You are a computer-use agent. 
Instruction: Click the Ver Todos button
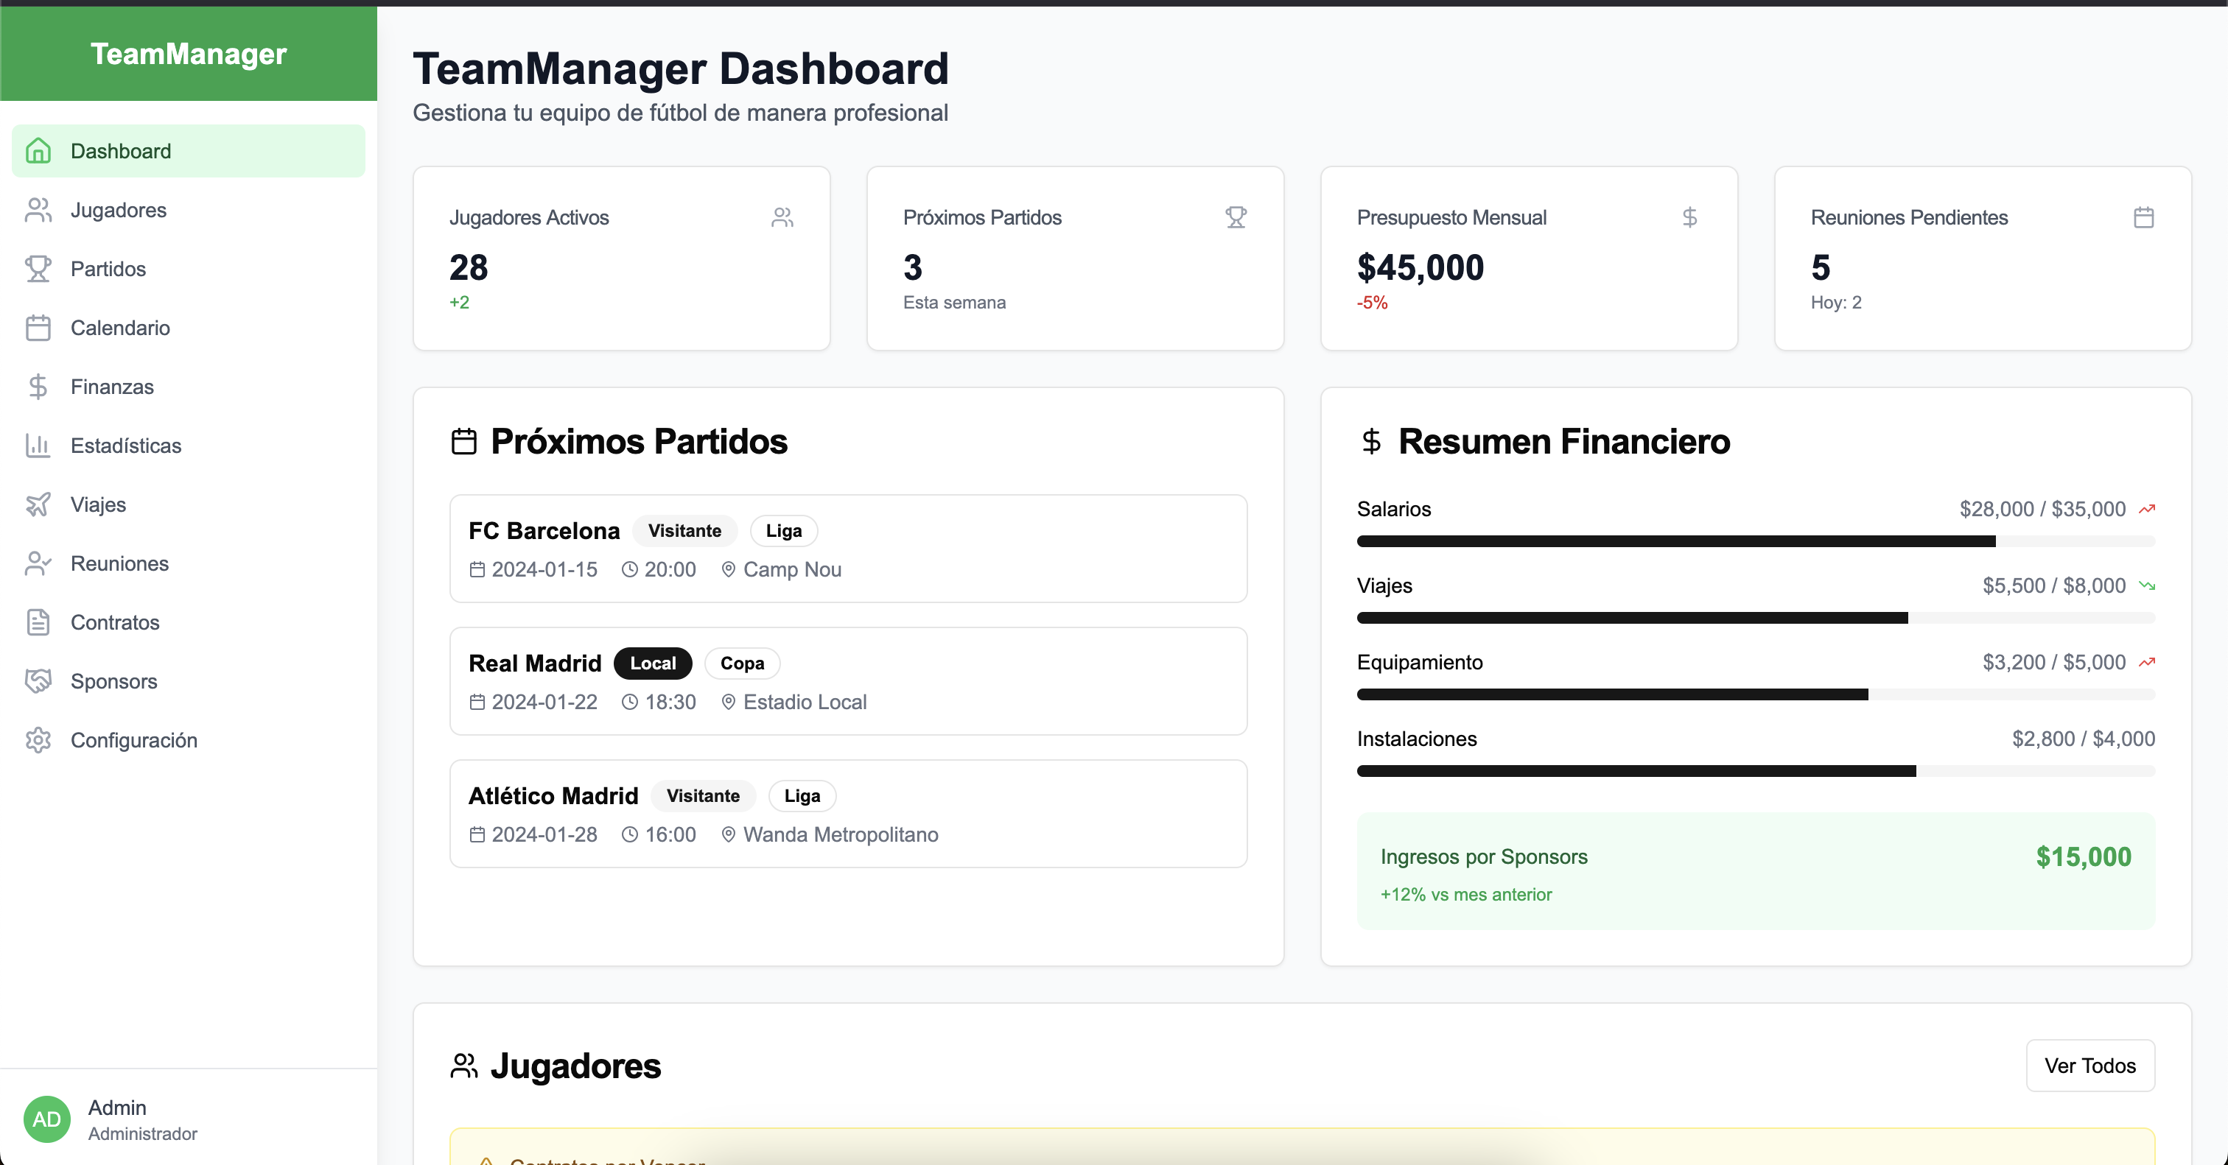2090,1066
